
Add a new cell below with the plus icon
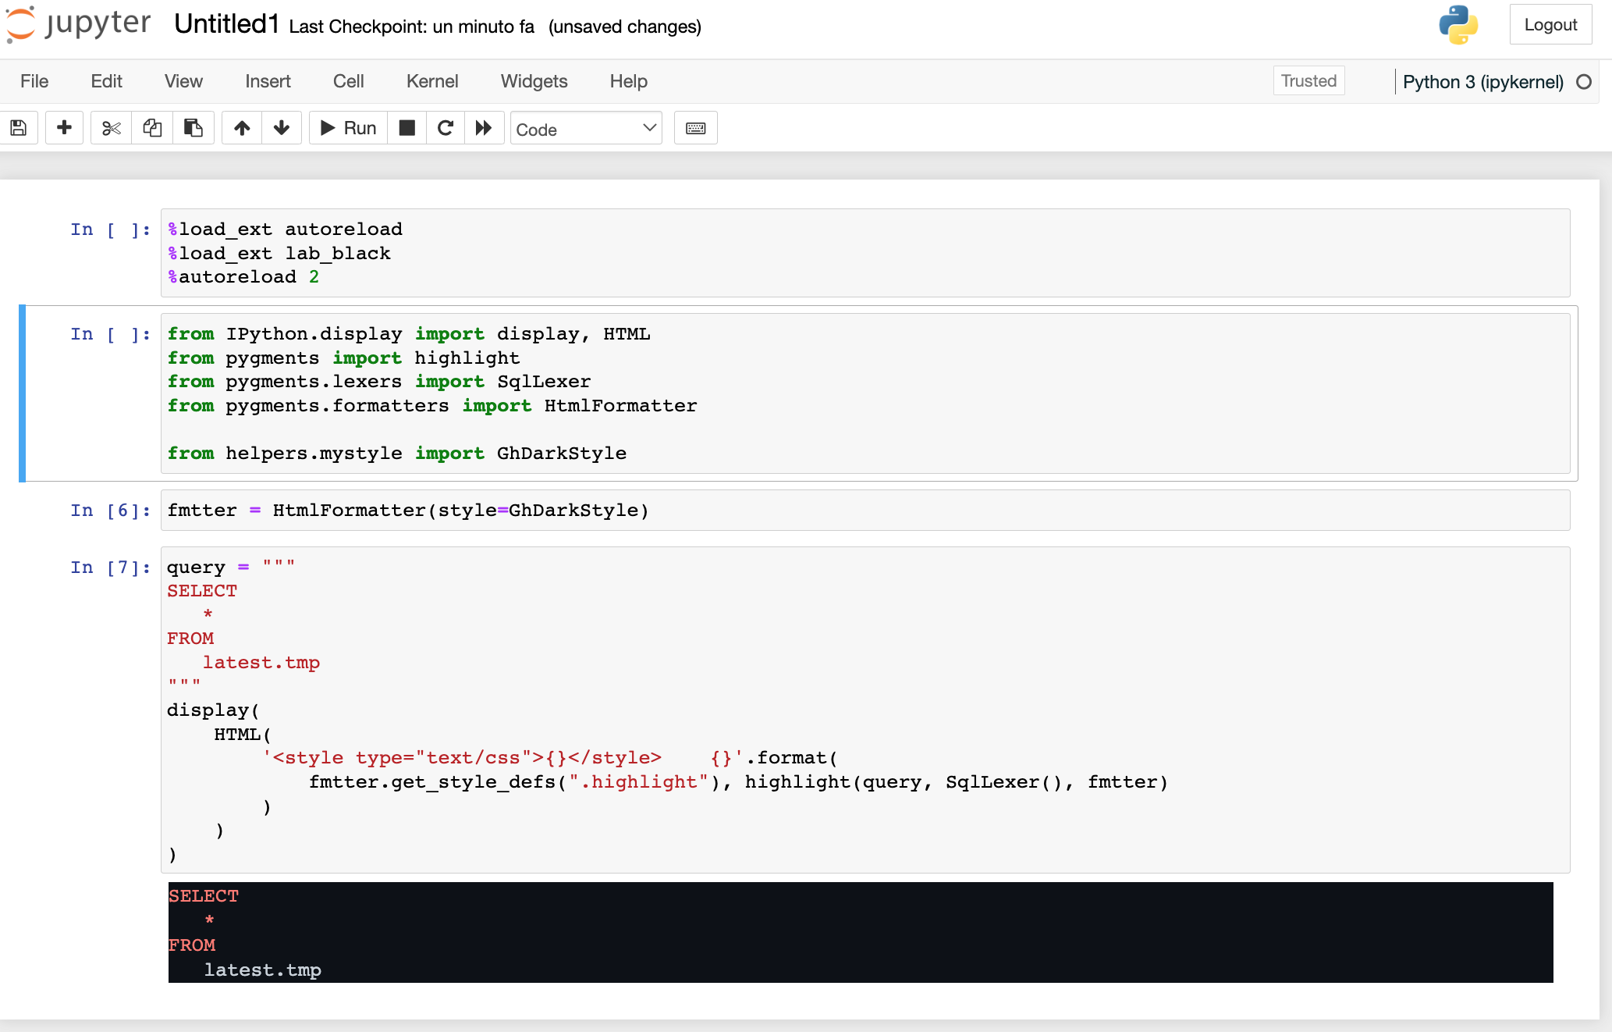click(64, 127)
